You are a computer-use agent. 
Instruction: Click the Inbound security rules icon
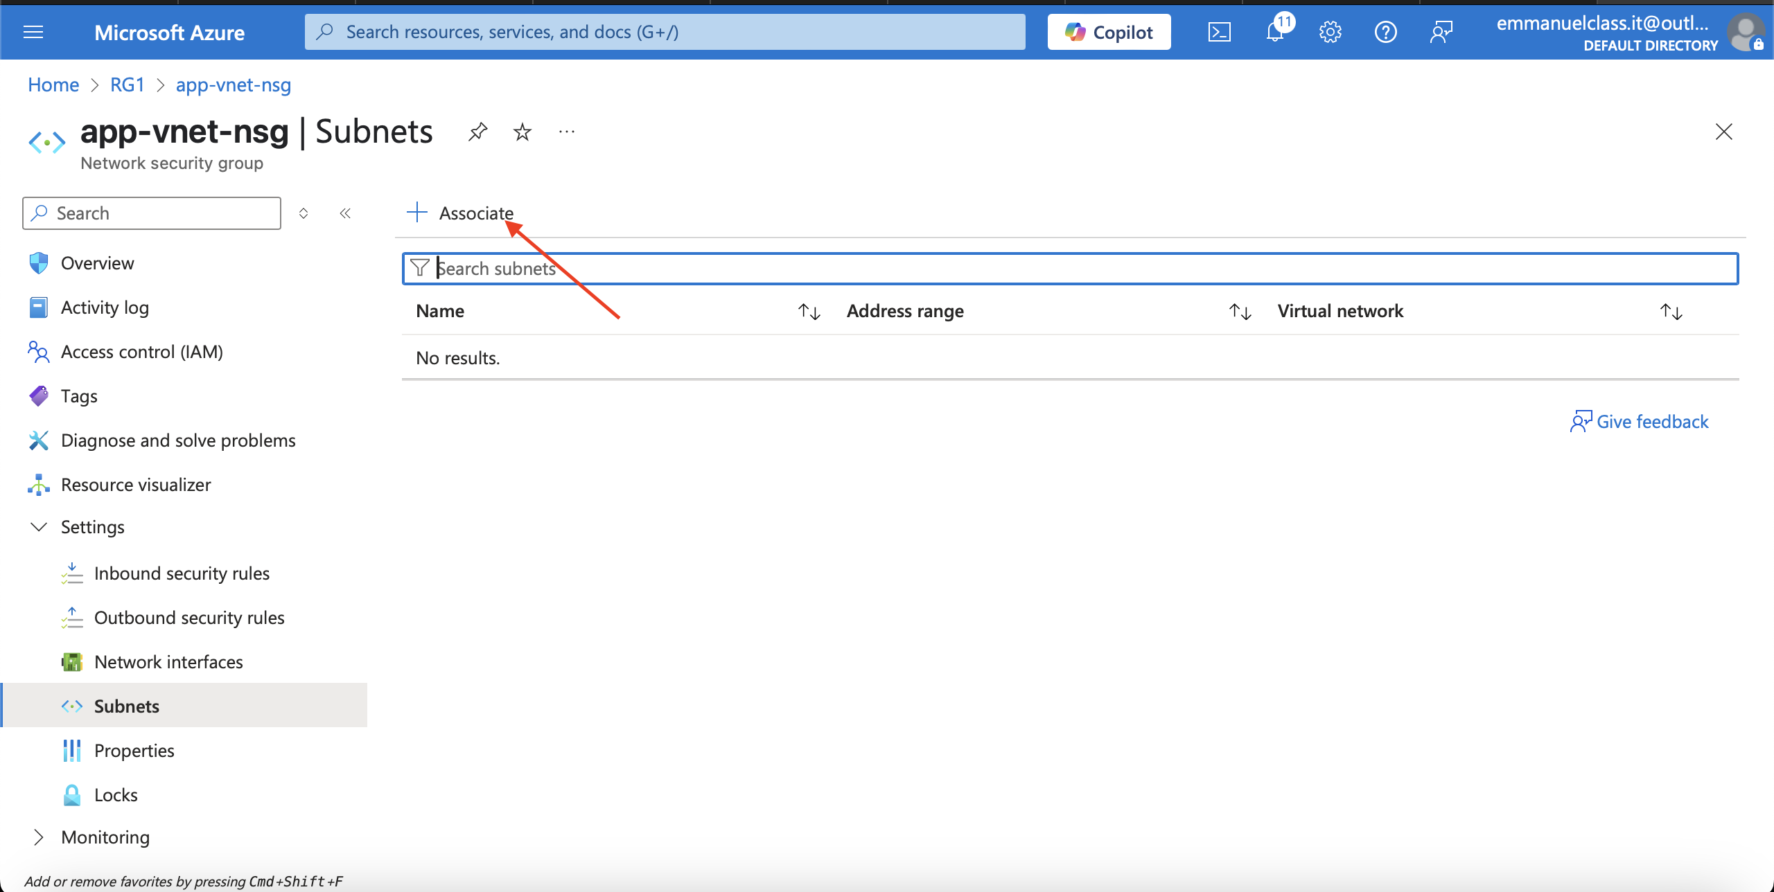pyautogui.click(x=72, y=573)
